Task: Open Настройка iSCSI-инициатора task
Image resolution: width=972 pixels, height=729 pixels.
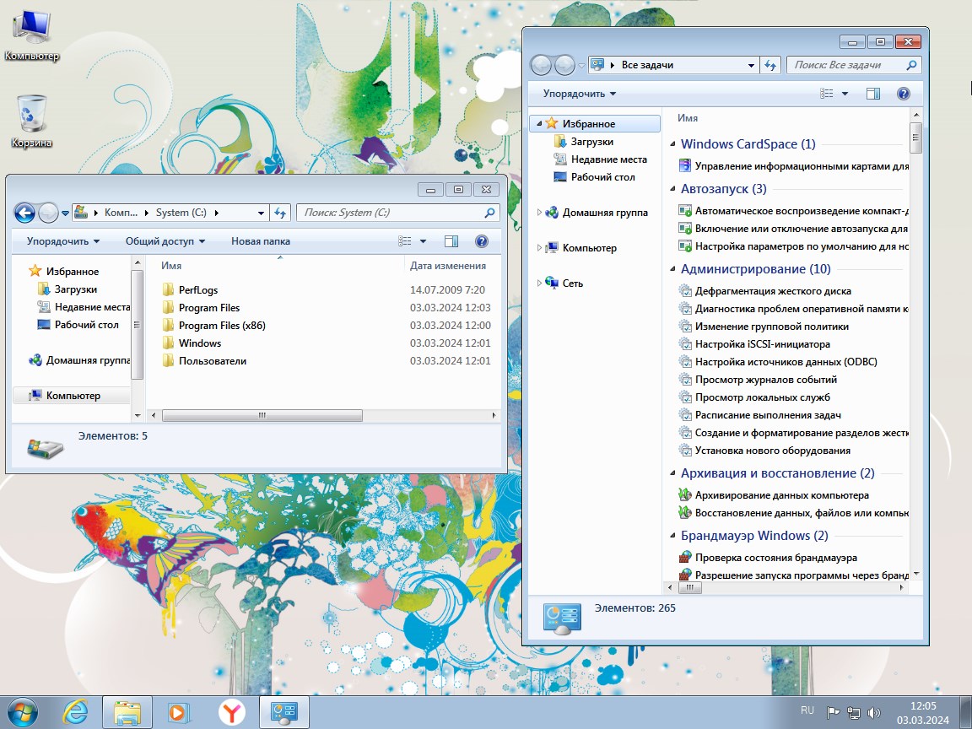Action: (x=763, y=344)
